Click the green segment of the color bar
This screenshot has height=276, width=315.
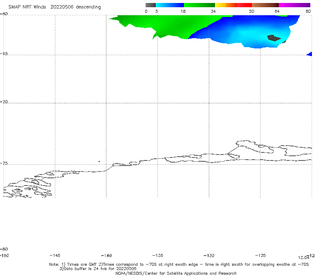[x=199, y=5]
